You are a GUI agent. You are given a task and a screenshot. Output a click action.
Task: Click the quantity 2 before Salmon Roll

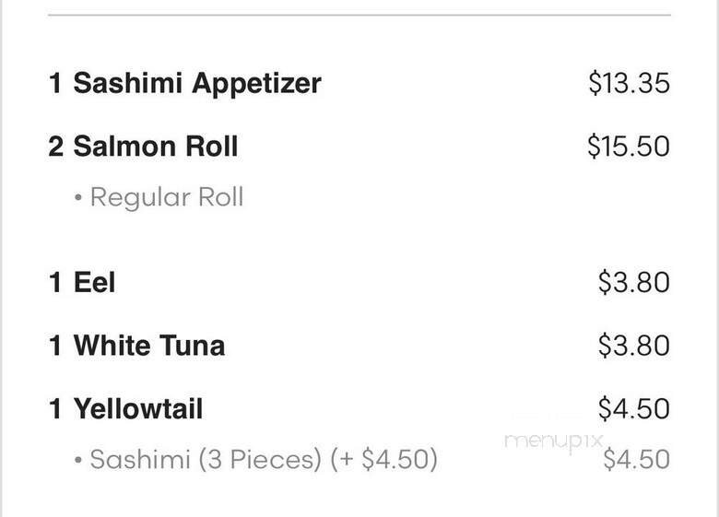(56, 147)
